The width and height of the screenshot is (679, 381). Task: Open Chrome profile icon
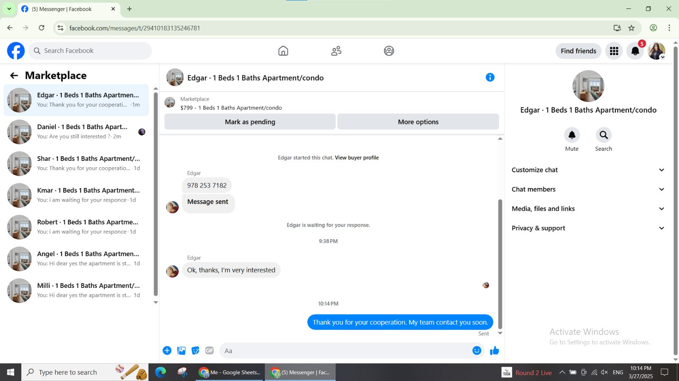point(654,28)
